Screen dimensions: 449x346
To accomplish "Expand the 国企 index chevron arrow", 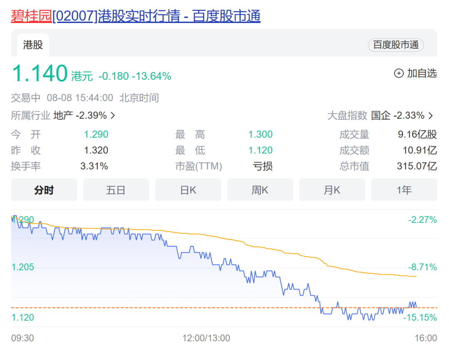I will click(430, 116).
